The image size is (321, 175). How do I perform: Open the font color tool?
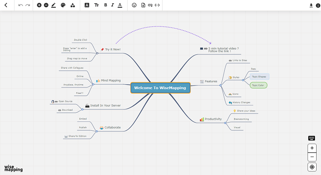(x=120, y=5)
